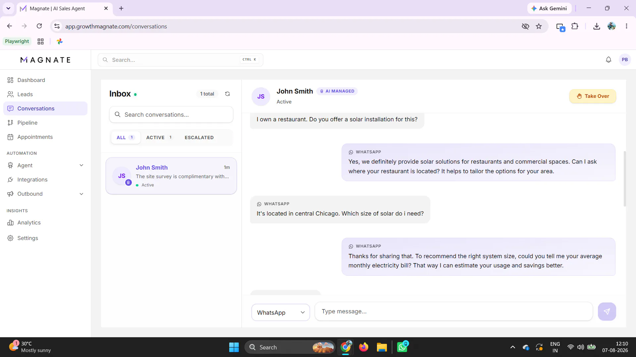Screen dimensions: 636x357
Task: Click the site information icon in address bar
Action: (x=57, y=26)
